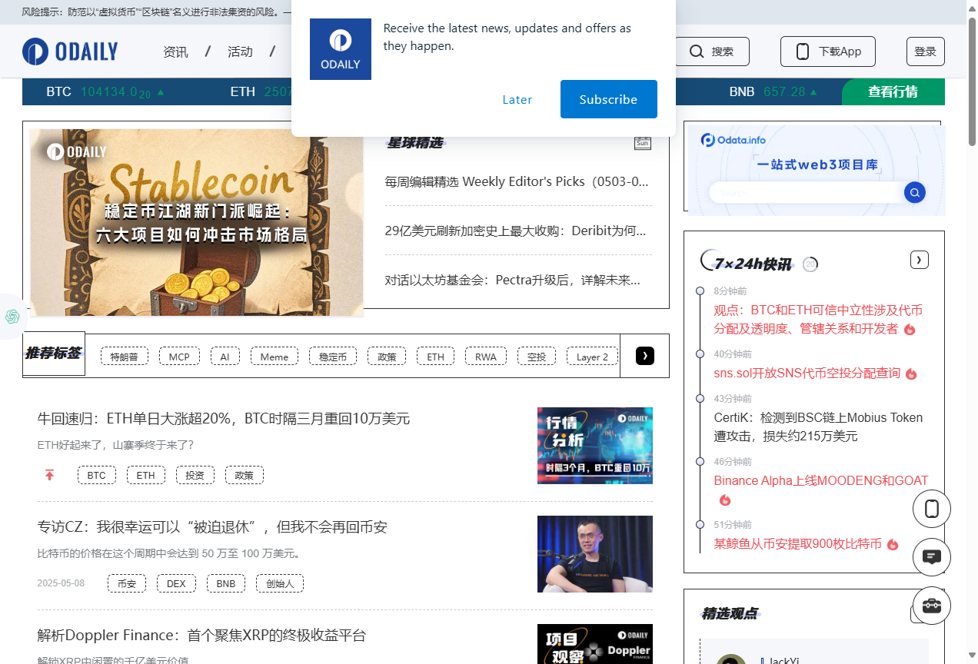
Task: Click the magnifier icon in Odata.info search
Action: point(914,192)
